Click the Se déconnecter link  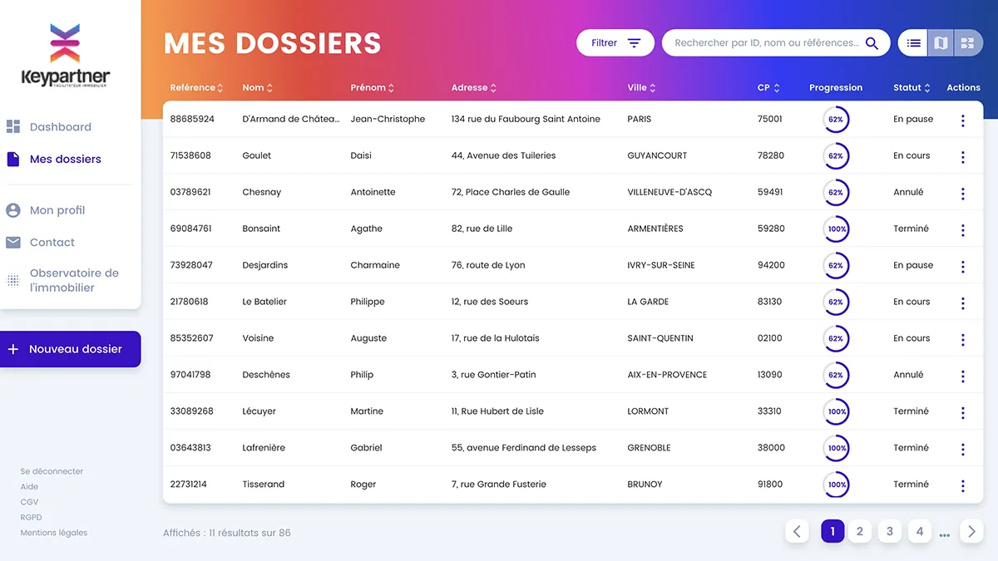click(x=52, y=471)
